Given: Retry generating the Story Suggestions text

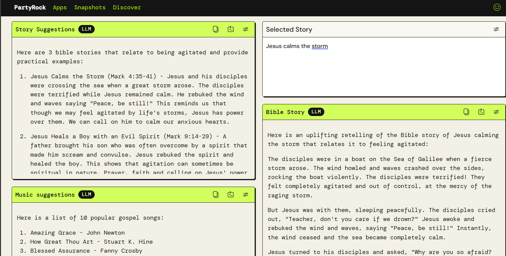Looking at the screenshot, I should coord(230,29).
